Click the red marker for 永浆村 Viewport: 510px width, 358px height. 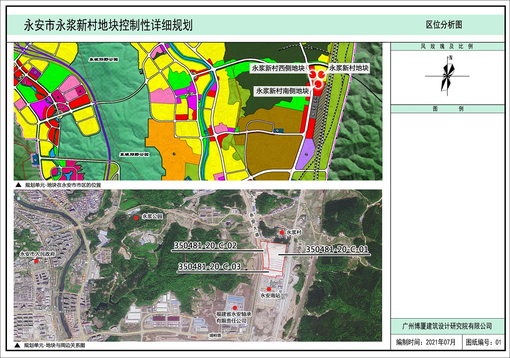click(x=282, y=232)
